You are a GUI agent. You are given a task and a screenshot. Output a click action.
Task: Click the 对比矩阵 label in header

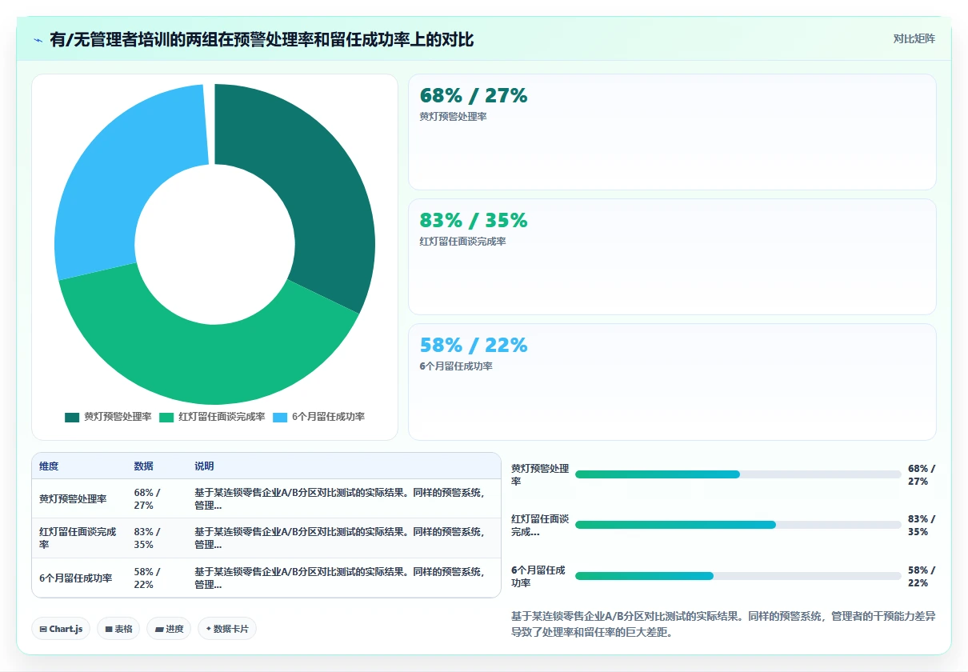point(914,38)
